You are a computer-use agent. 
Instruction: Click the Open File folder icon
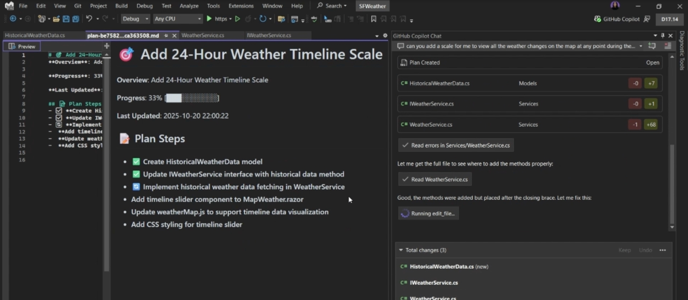tap(56, 19)
